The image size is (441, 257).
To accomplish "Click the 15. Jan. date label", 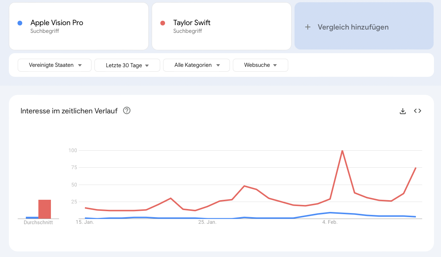I will coord(85,222).
